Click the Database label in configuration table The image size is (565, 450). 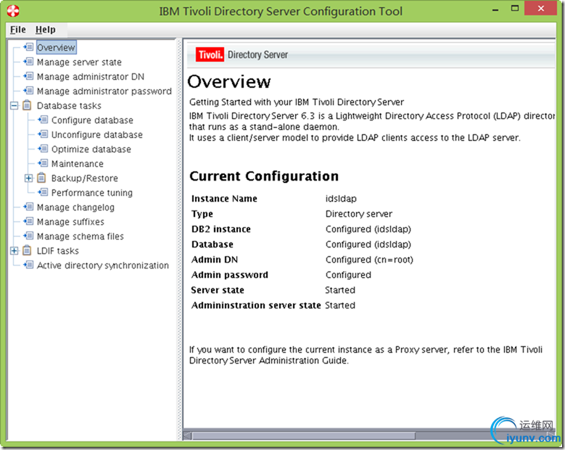(213, 245)
